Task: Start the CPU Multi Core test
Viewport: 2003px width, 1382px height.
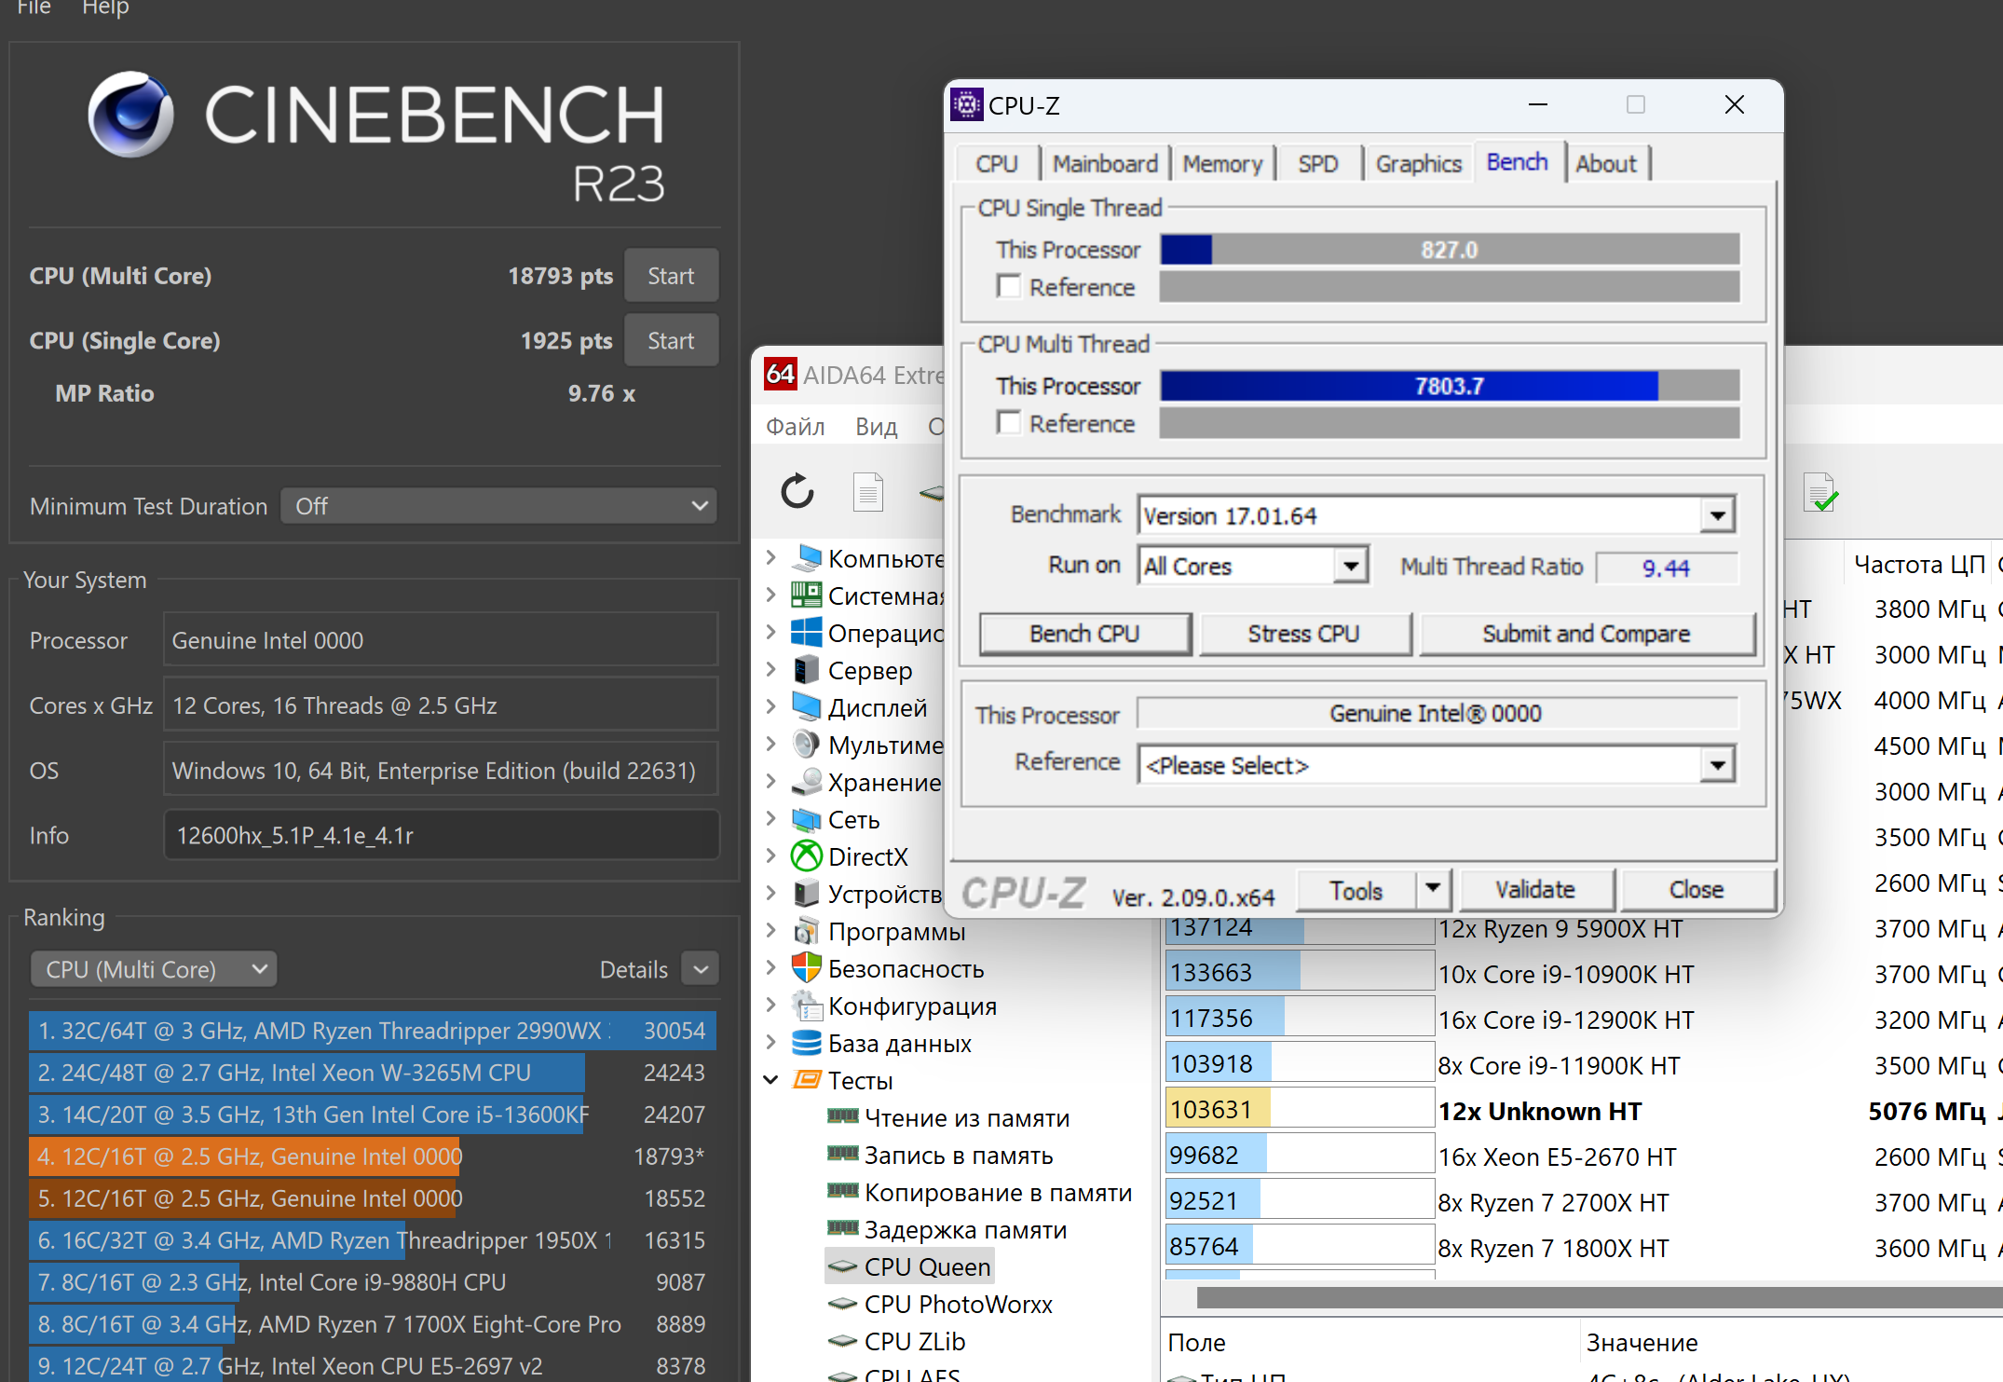Action: pyautogui.click(x=671, y=276)
